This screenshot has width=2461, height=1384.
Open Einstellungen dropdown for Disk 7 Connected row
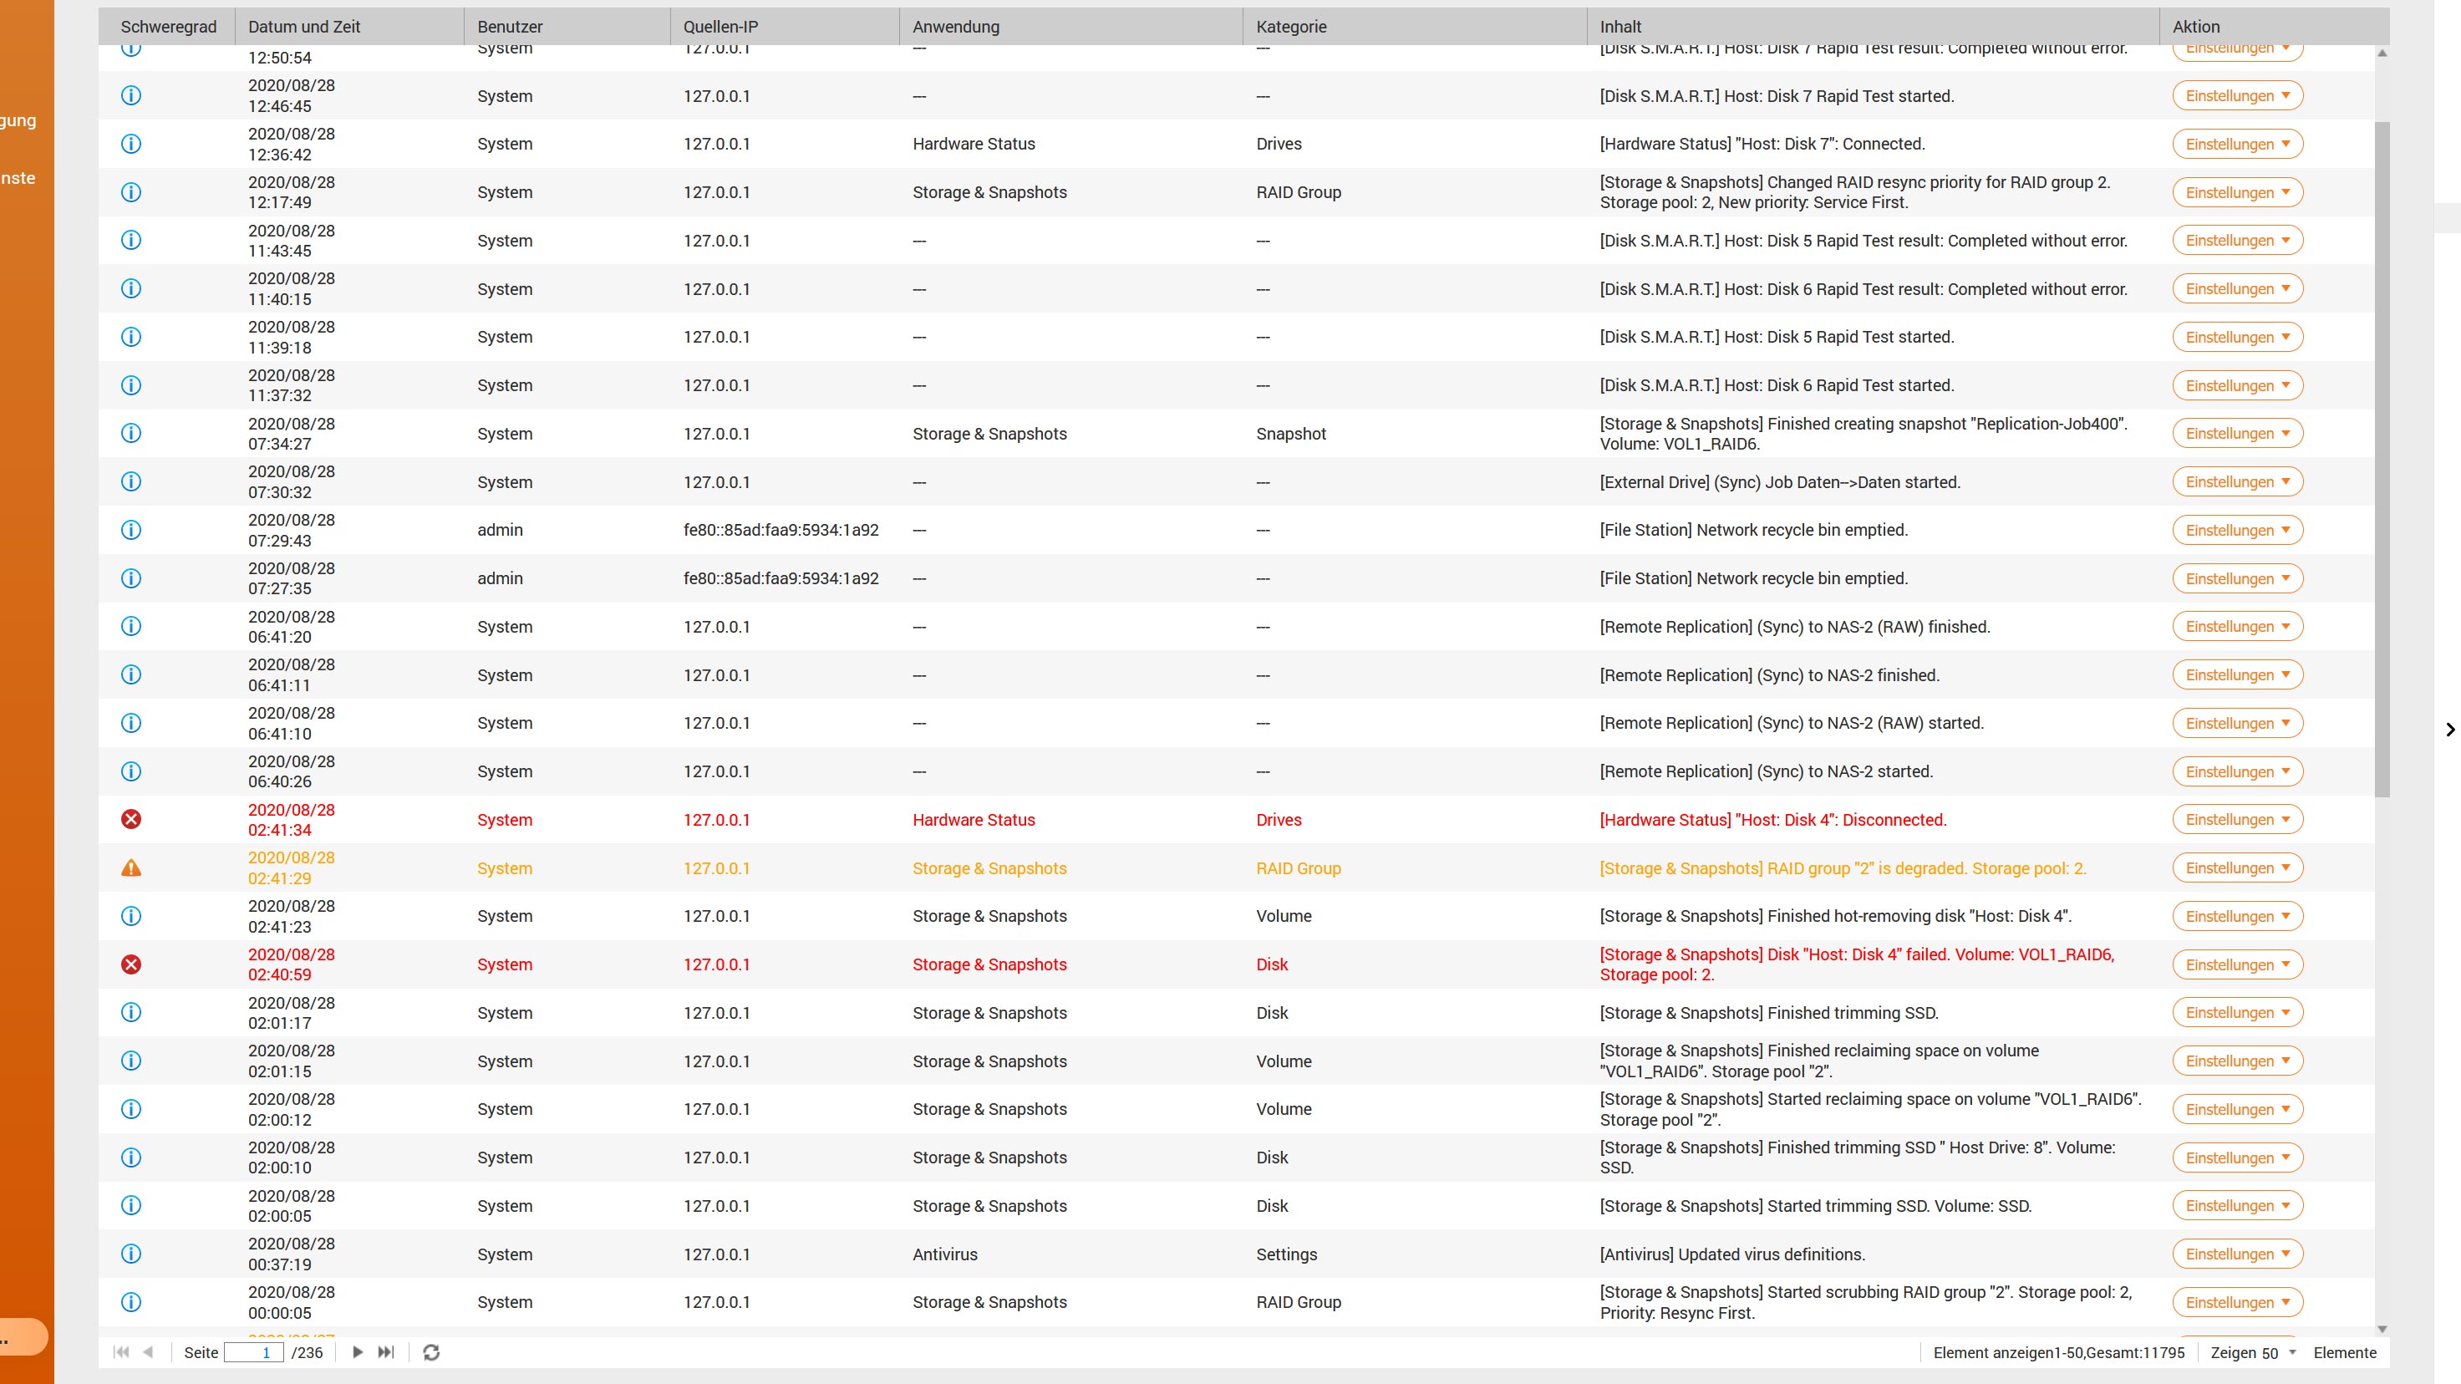(2236, 145)
